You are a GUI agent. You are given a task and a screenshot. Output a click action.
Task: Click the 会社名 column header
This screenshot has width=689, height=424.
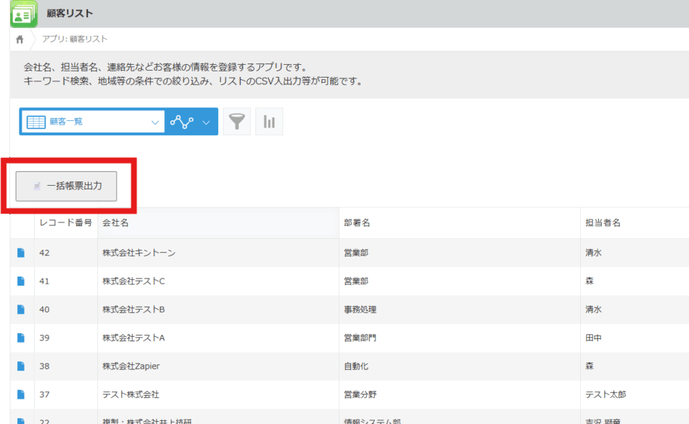pyautogui.click(x=116, y=223)
